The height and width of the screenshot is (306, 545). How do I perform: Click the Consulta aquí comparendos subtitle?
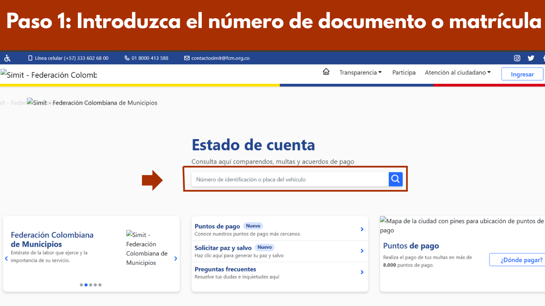point(273,161)
